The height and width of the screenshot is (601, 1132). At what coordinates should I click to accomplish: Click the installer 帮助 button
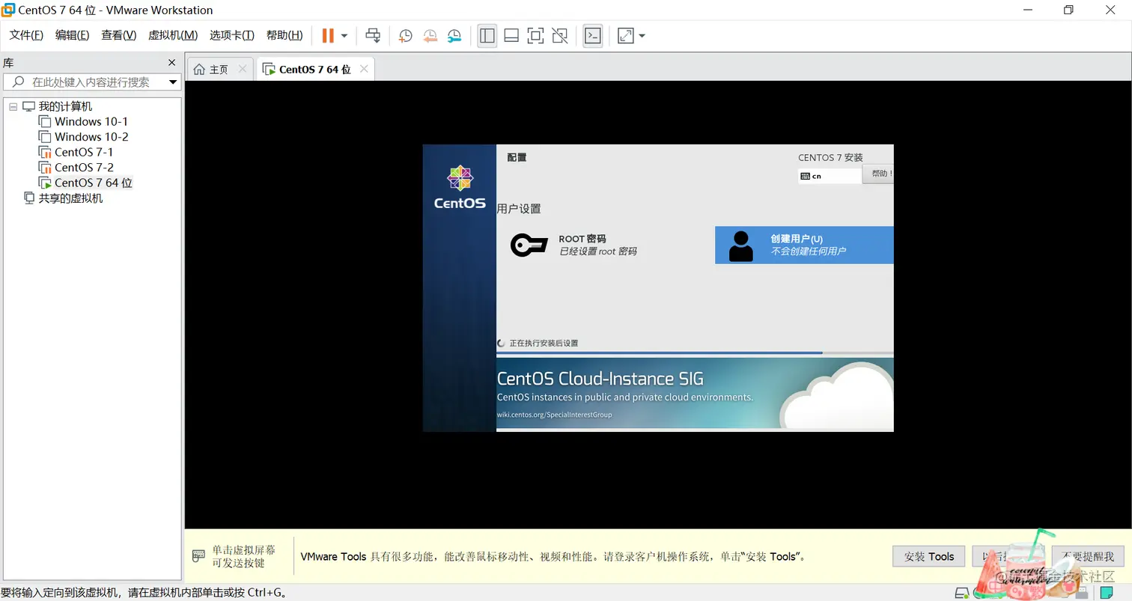coord(879,174)
